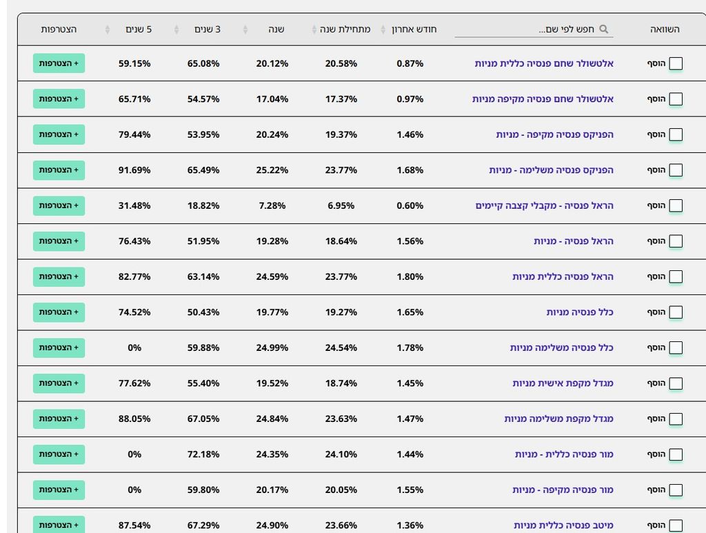706x533 pixels.
Task: Sort by 3 שנים column arrows
Action: (x=176, y=29)
